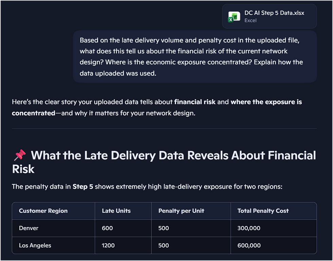
Task: Click Denver's 500 penalty per unit cell
Action: coord(163,228)
